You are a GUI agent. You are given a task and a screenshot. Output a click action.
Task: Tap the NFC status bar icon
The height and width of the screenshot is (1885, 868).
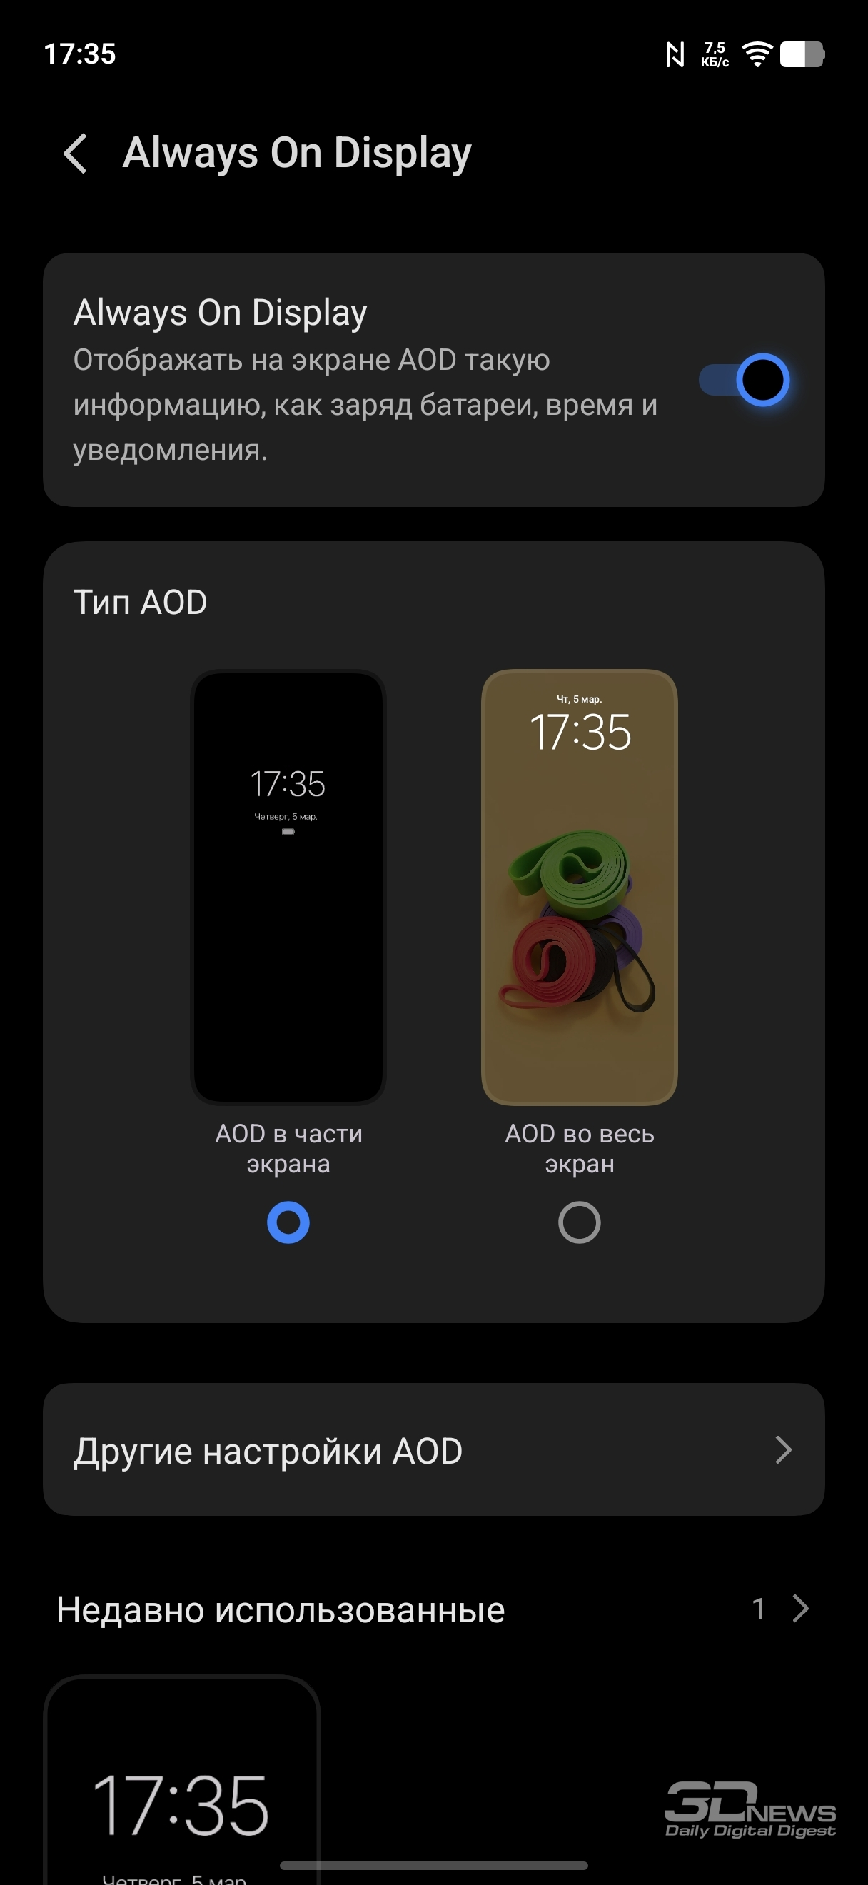click(x=675, y=54)
